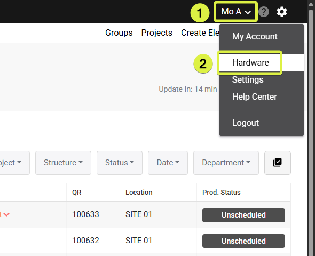Click Unscheduled status for QR 100632
The image size is (315, 256).
pos(243,241)
